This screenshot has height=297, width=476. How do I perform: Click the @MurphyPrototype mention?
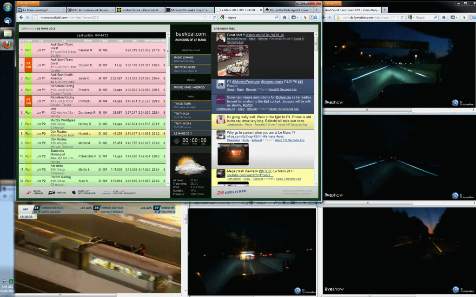[246, 82]
